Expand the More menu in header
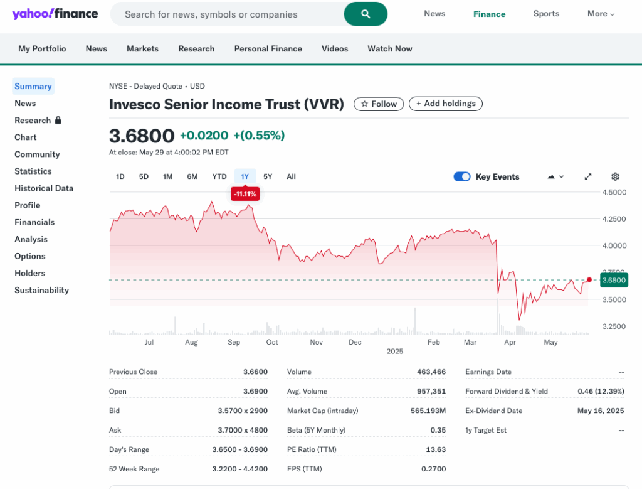Screen dimensions: 642x489 601,14
